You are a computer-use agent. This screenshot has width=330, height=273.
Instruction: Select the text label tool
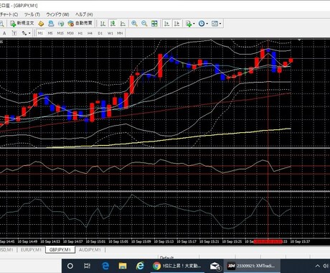(14, 33)
